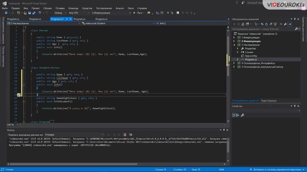Click the Open File folder icon
This screenshot has width=307, height=172.
point(25,13)
